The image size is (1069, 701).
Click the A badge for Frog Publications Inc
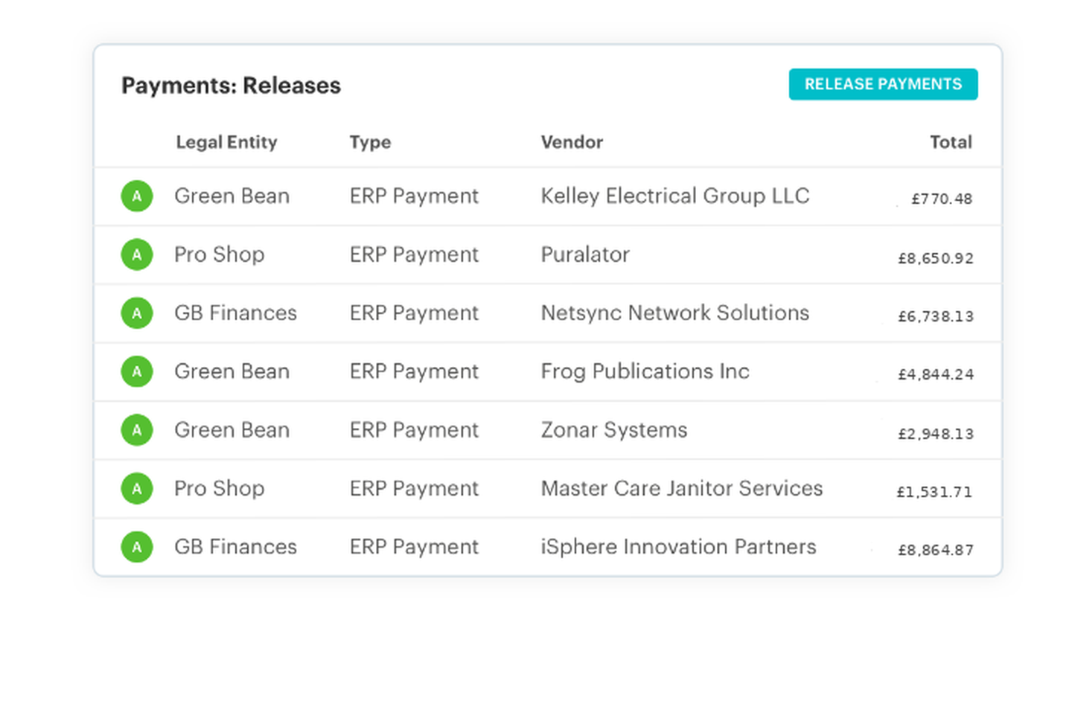137,371
